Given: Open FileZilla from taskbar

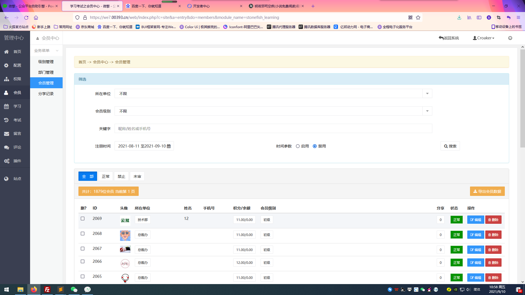Looking at the screenshot, I should pos(47,290).
